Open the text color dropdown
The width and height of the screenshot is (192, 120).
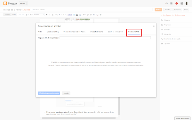[60, 15]
